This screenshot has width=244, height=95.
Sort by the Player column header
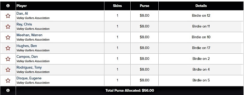coord(22,6)
